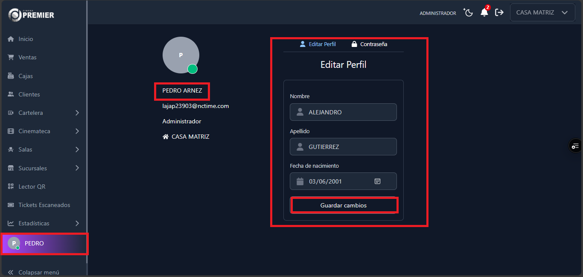The image size is (583, 277).
Task: Click the logout icon in header
Action: (499, 13)
